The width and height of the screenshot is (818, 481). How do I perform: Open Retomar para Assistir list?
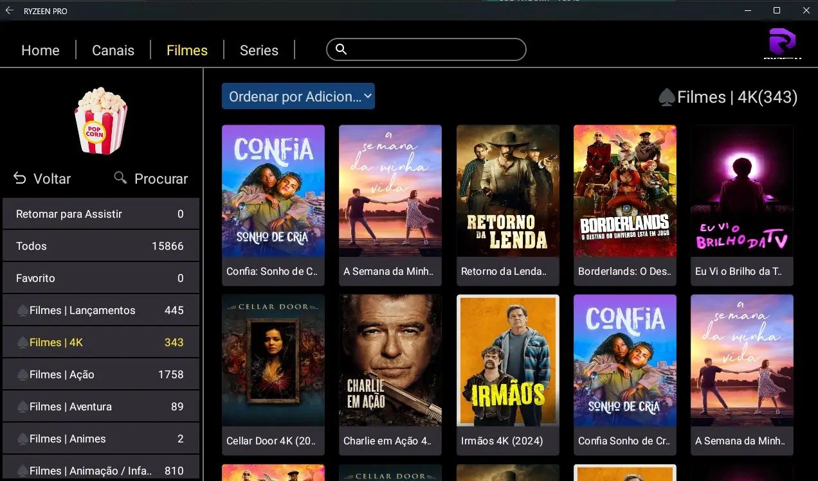click(101, 214)
